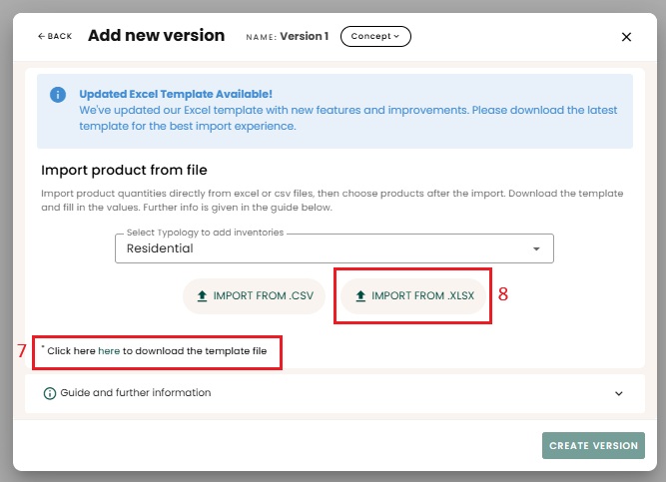Click the info icon beside Guide section
Viewport: 666px width, 482px height.
(49, 393)
